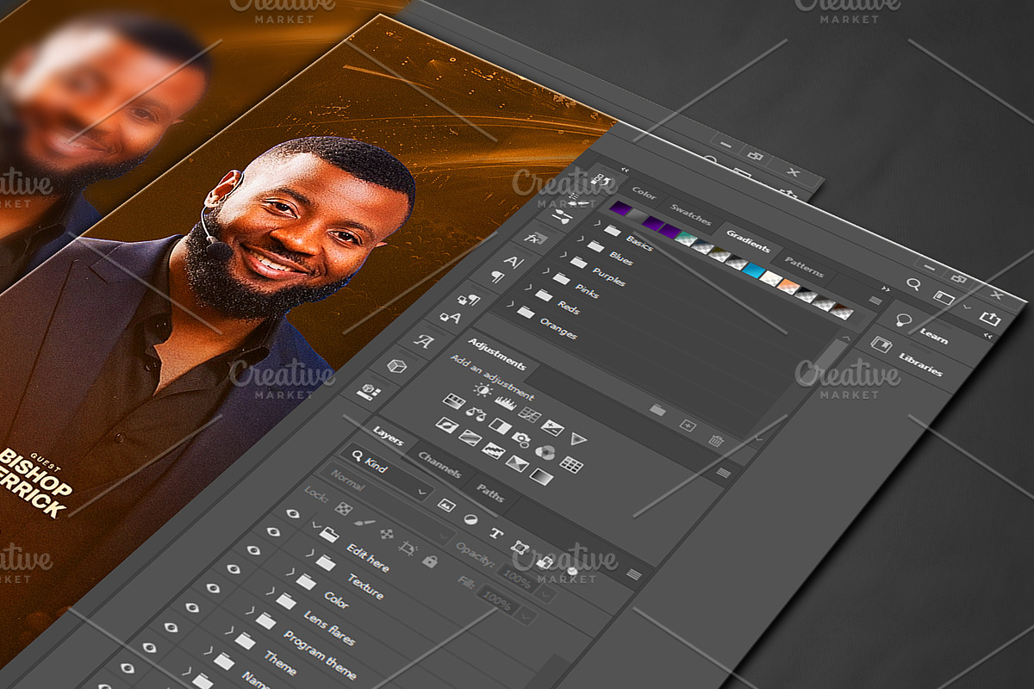This screenshot has height=689, width=1034.
Task: Add a Channel Mixer adjustment (overlapping circles)
Action: coord(545,452)
